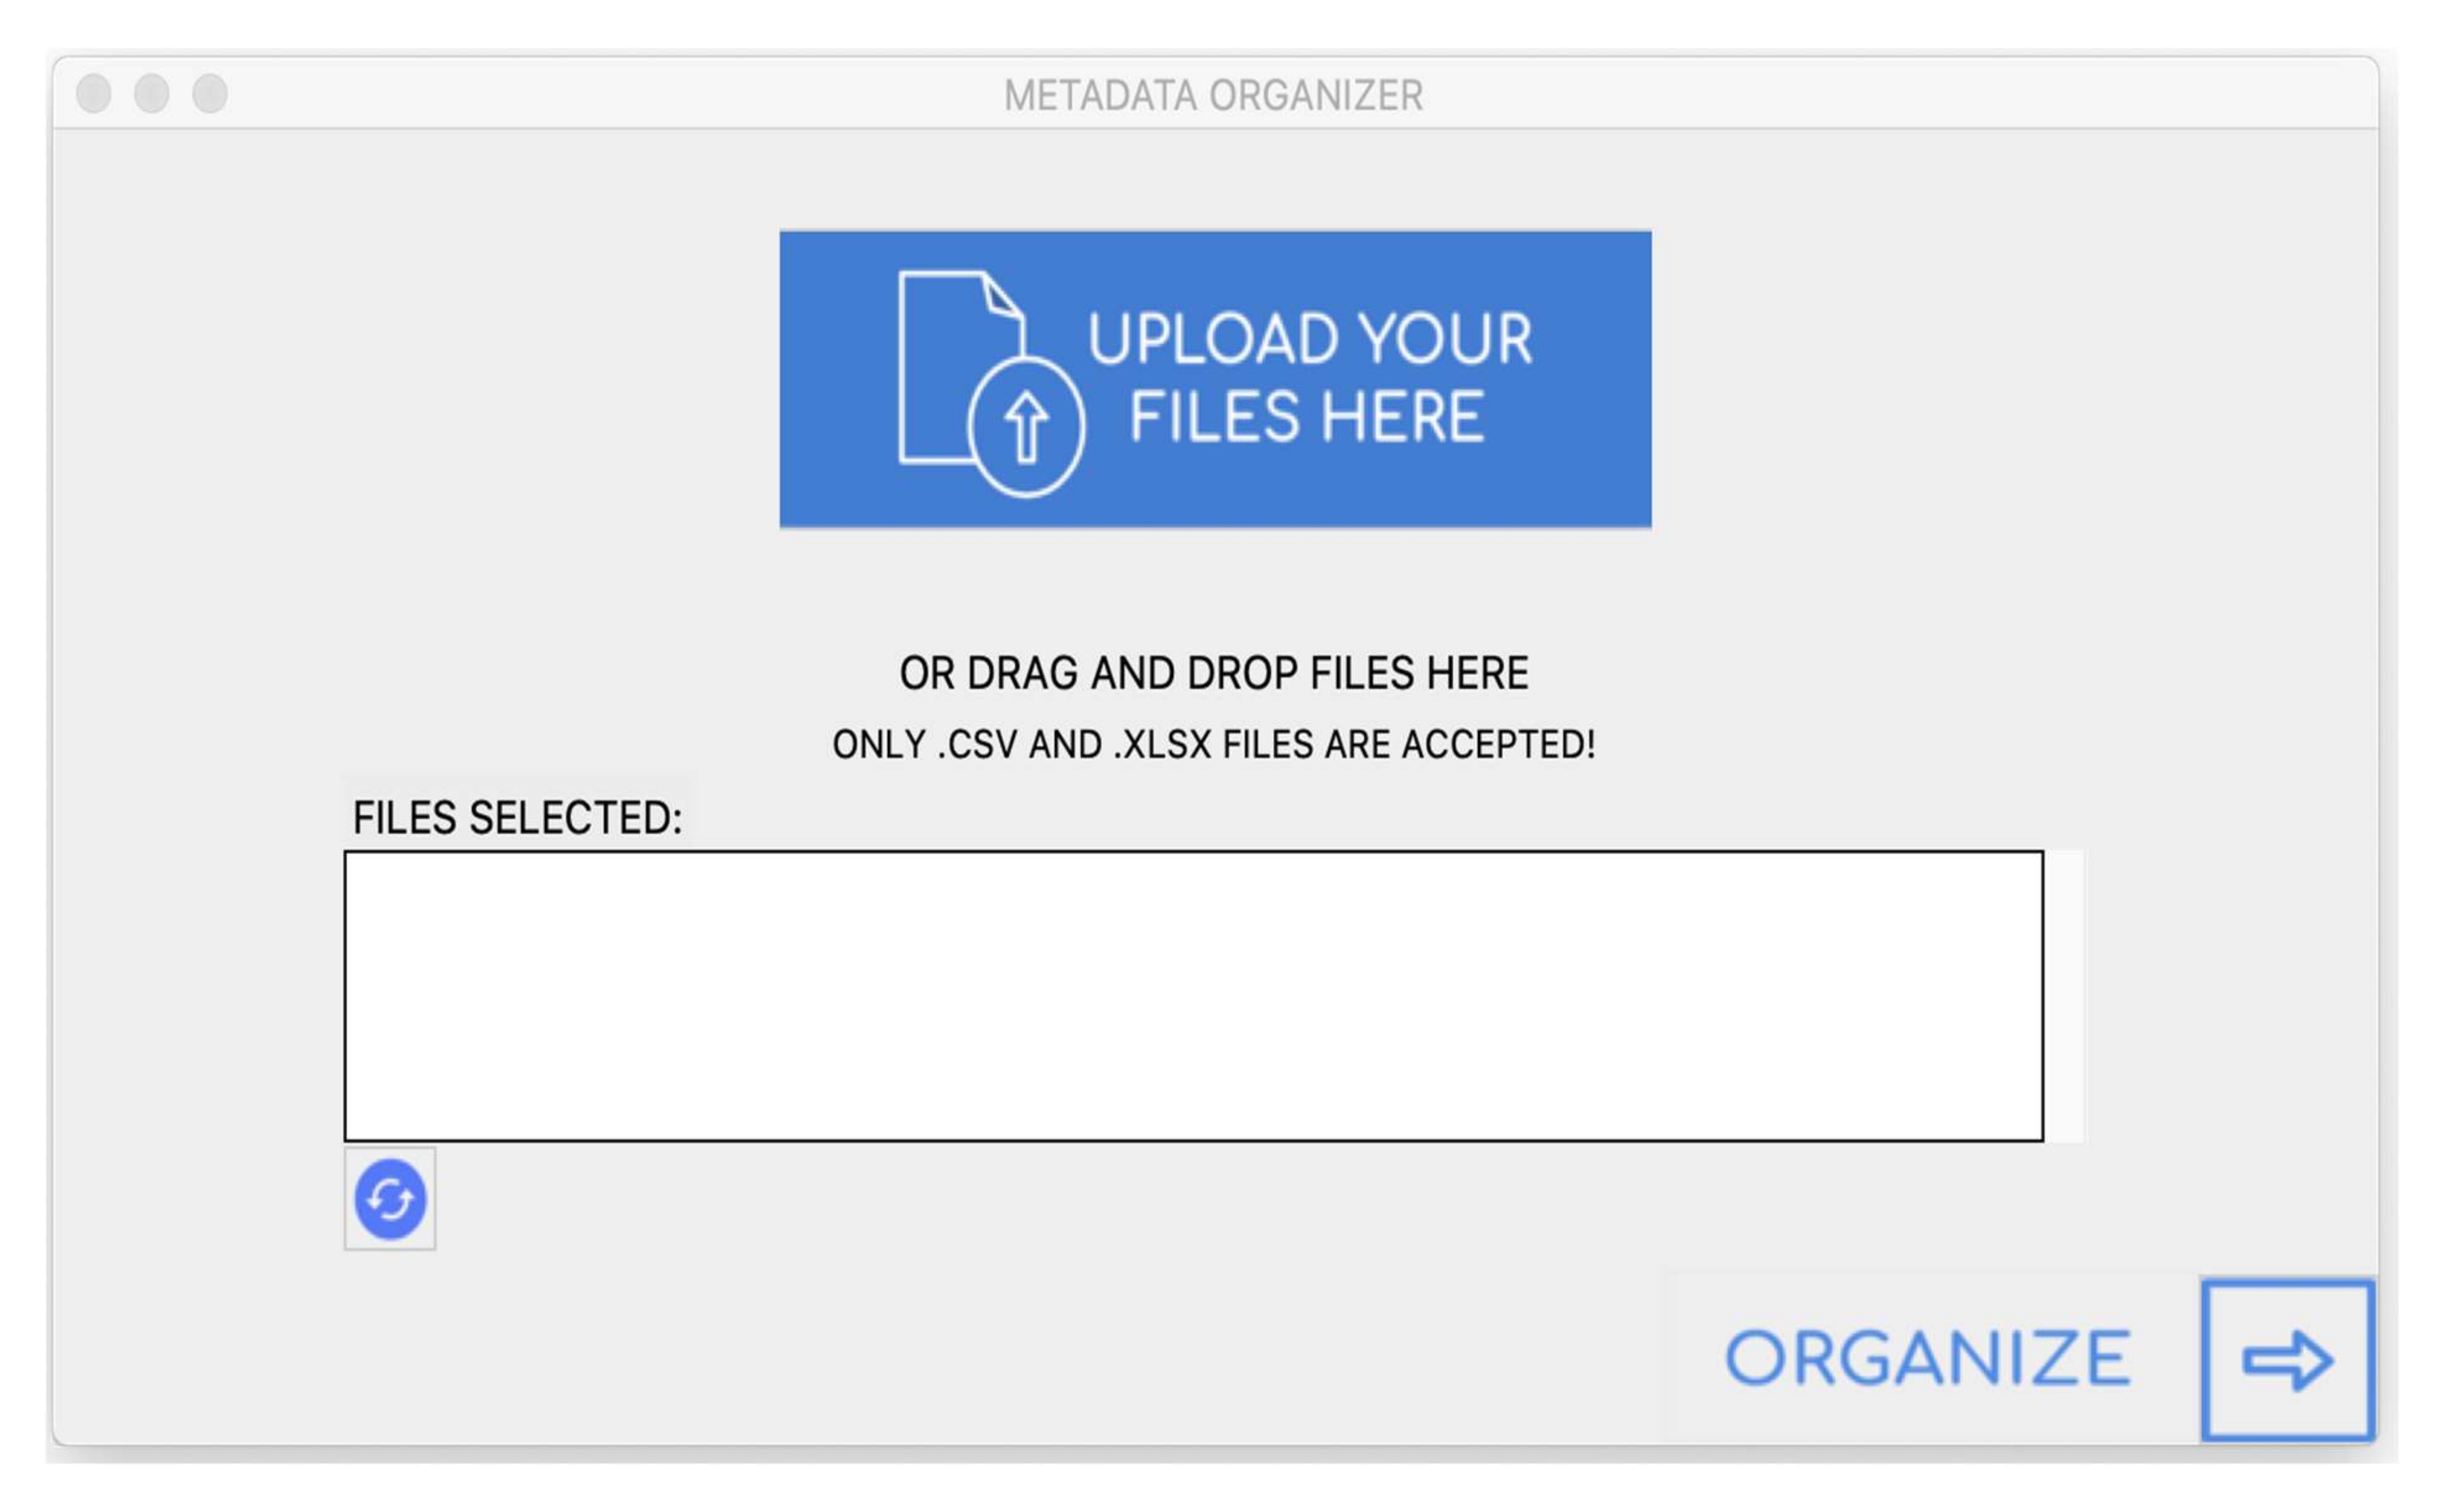Screen dimensions: 2443x1512
Task: Click the circled upload arrow icon
Action: 1025,427
